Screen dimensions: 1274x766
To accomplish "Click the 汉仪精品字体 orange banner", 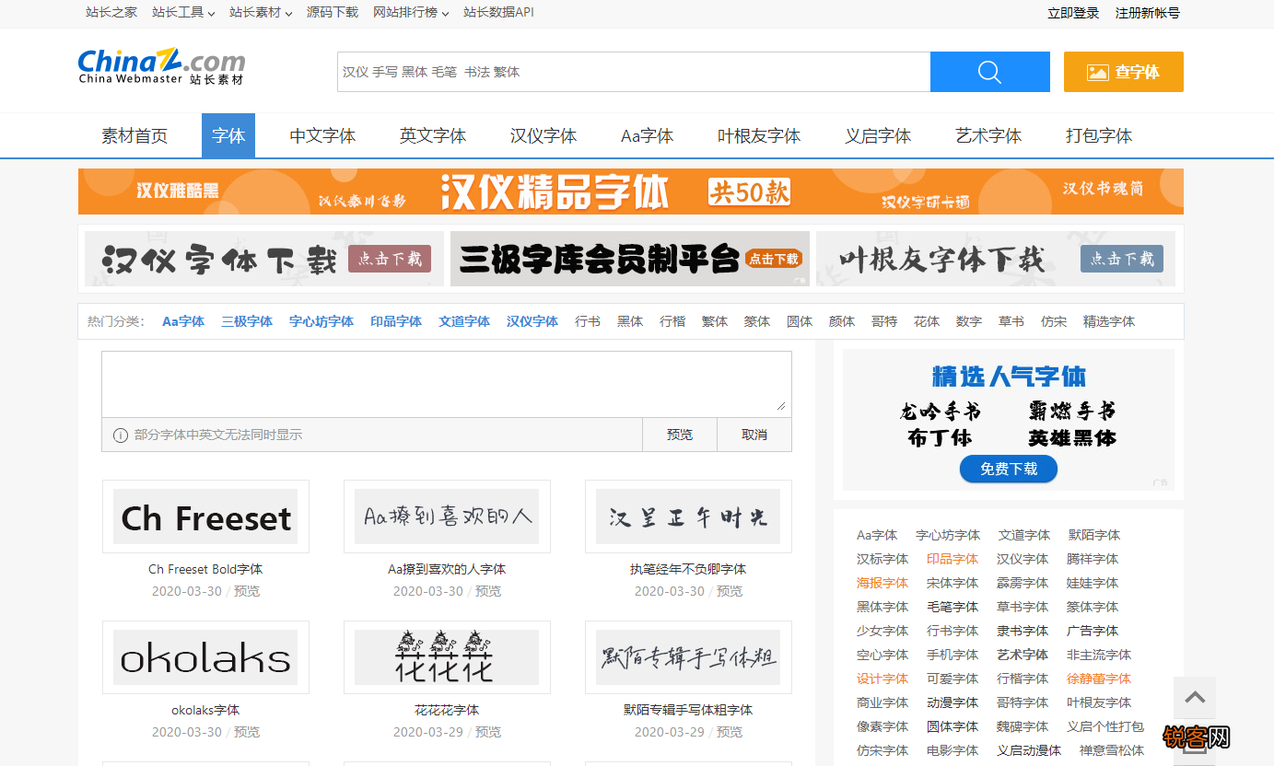I will coord(631,191).
